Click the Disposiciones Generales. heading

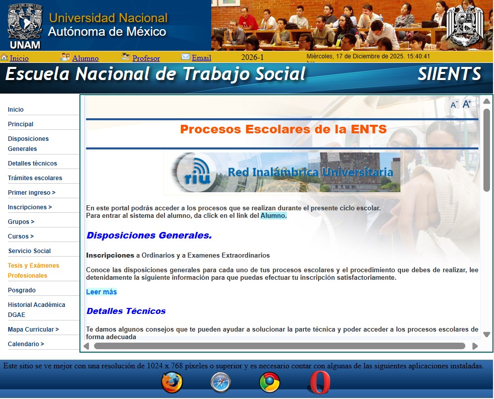(149, 235)
